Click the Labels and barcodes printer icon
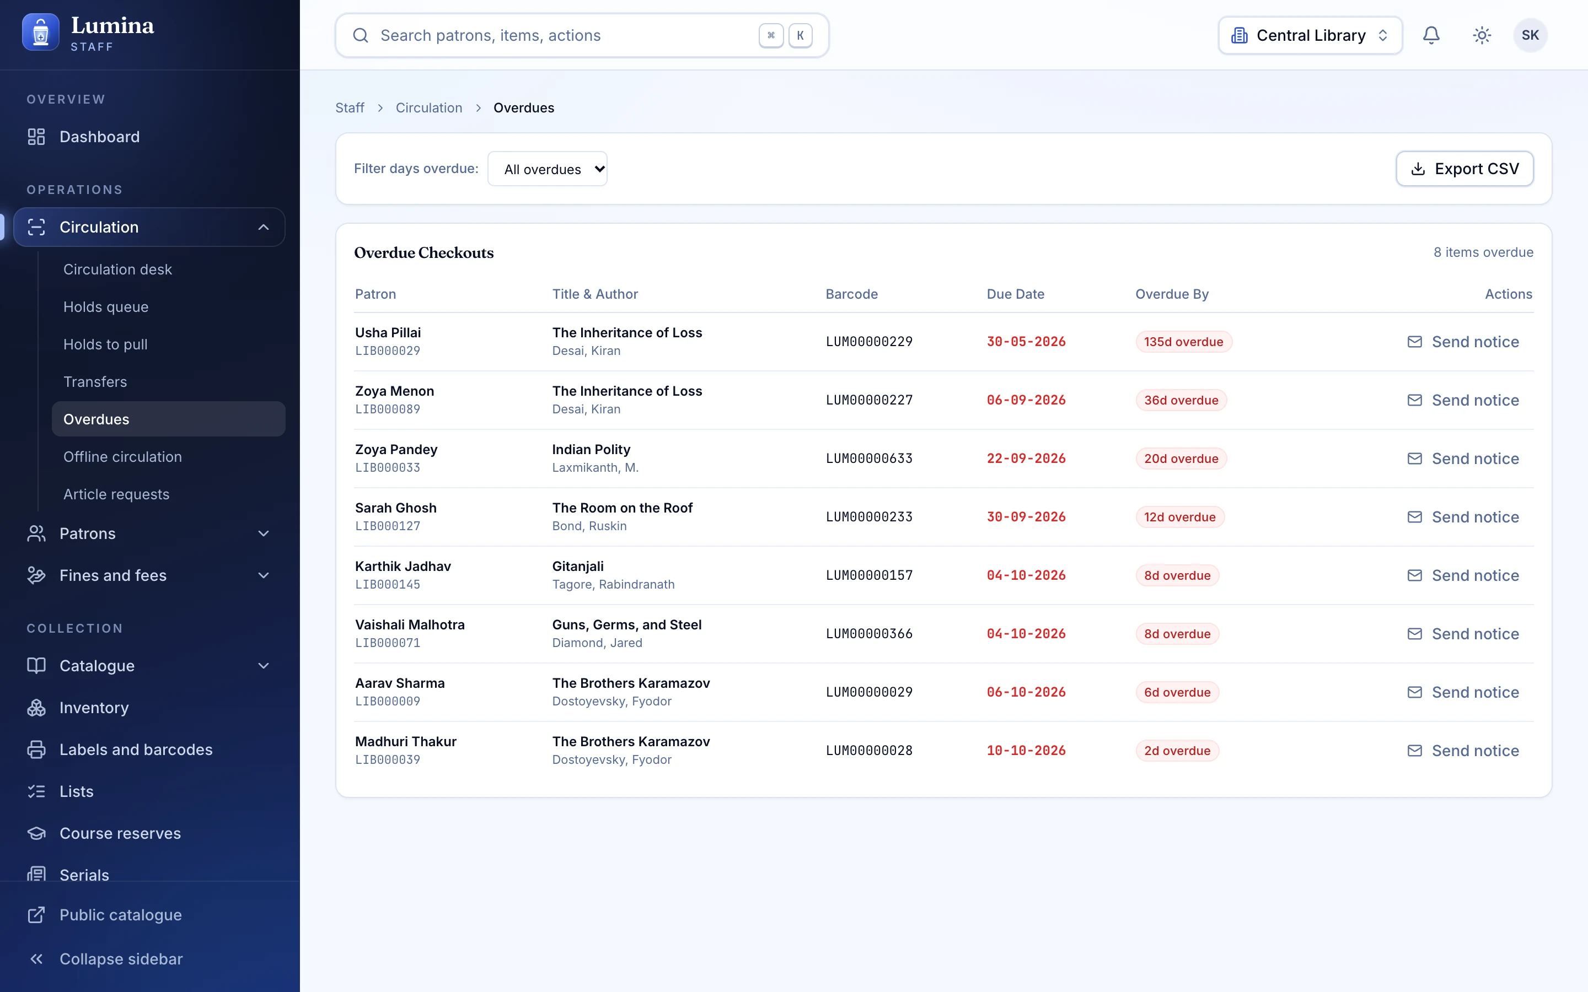1588x992 pixels. 36,750
